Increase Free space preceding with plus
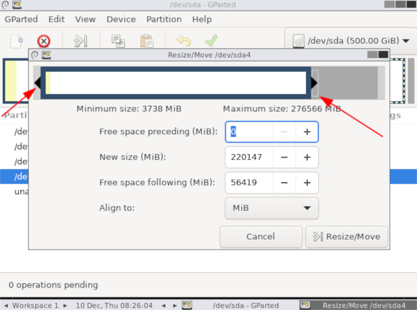 pyautogui.click(x=307, y=132)
